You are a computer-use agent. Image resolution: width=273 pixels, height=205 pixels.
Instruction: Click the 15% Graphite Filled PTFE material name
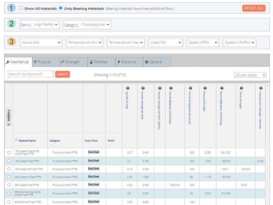pyautogui.click(x=29, y=169)
